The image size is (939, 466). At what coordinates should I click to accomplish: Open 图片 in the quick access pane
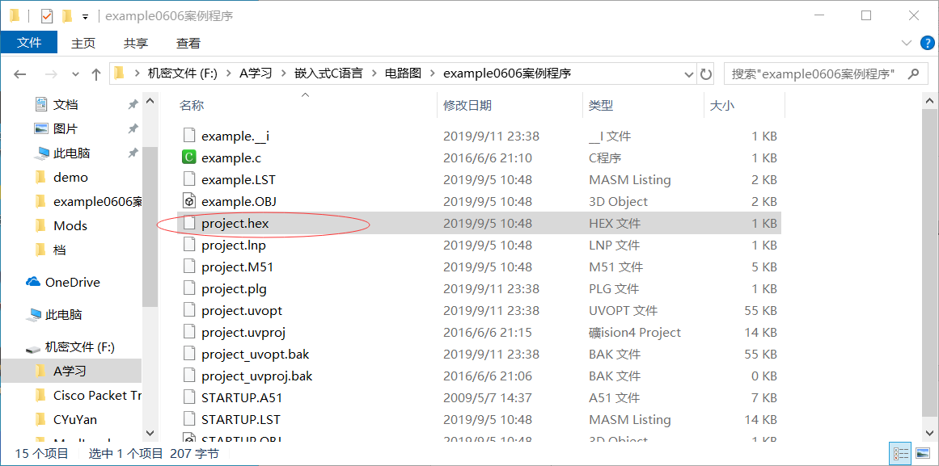[66, 128]
